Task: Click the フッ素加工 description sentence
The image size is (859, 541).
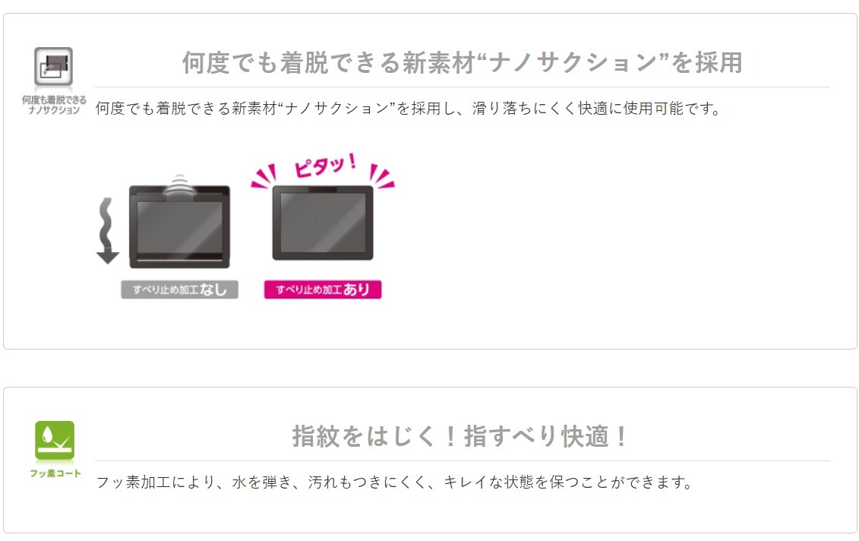Action: (x=394, y=482)
